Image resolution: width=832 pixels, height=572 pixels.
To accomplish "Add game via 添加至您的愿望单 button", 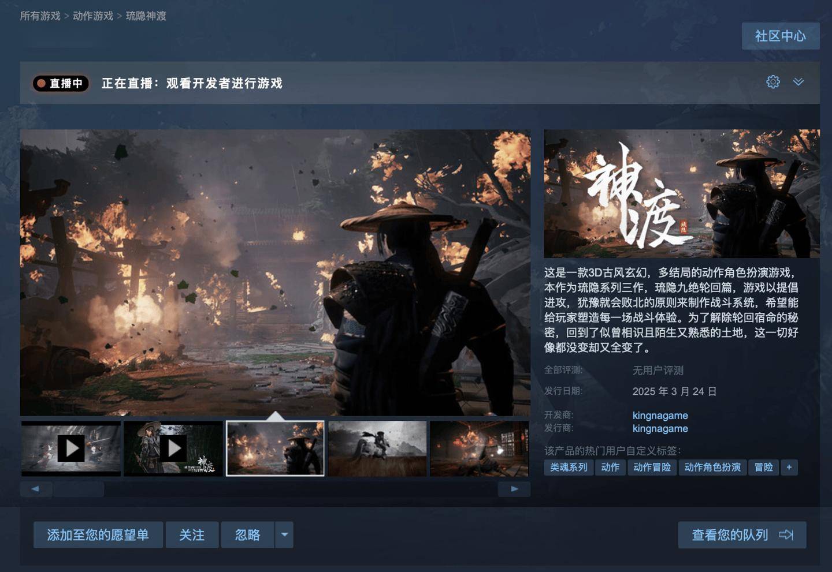I will tap(98, 535).
